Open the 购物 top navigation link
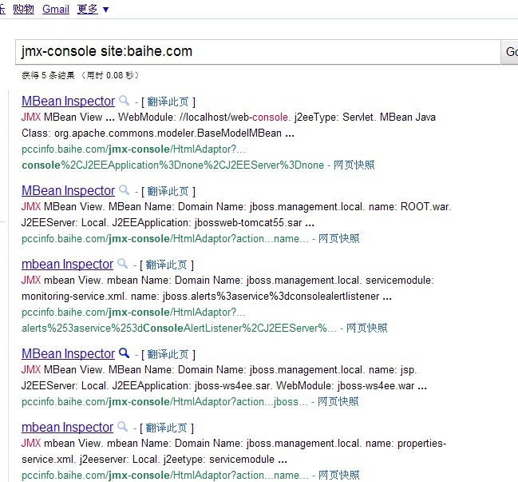The width and height of the screenshot is (518, 482). click(x=23, y=9)
